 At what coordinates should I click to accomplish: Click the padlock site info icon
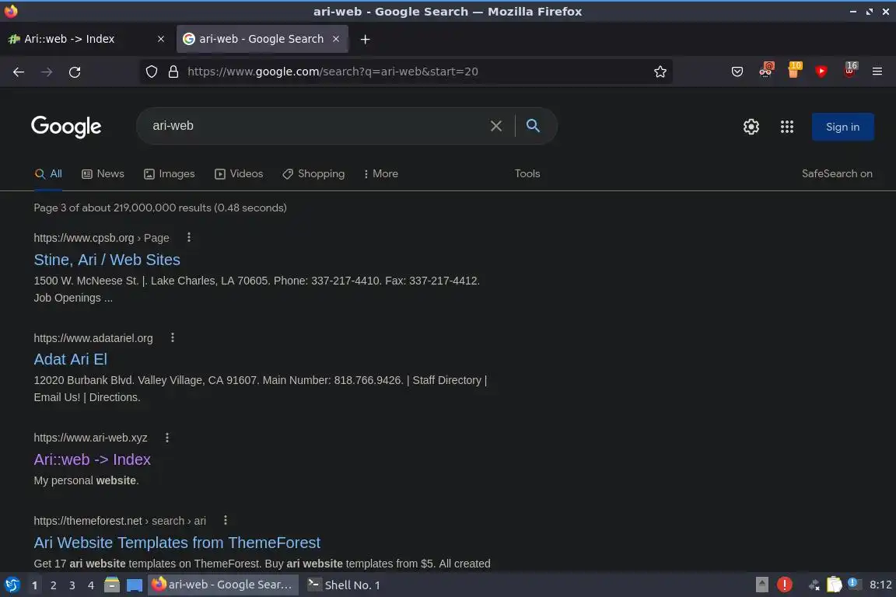[173, 72]
